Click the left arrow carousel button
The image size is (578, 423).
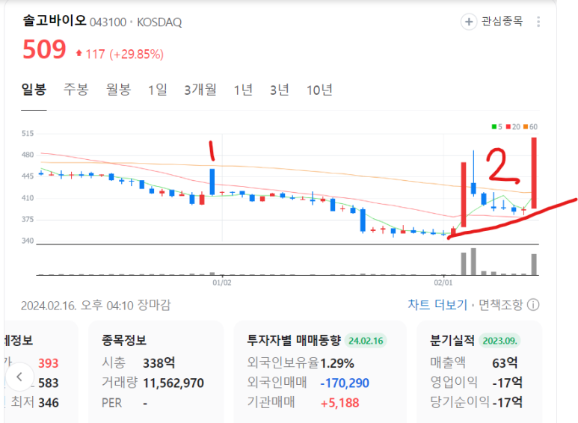click(19, 377)
